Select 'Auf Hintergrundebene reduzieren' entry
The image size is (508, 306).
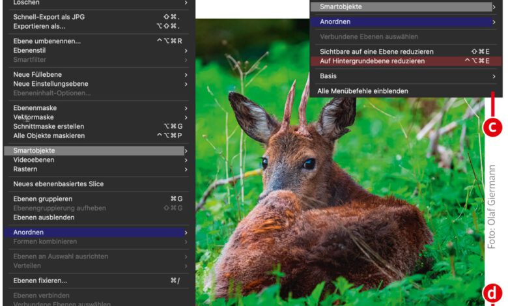pos(372,61)
